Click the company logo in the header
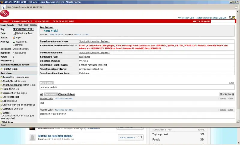The height and width of the screenshot is (145, 240). coord(4,13)
